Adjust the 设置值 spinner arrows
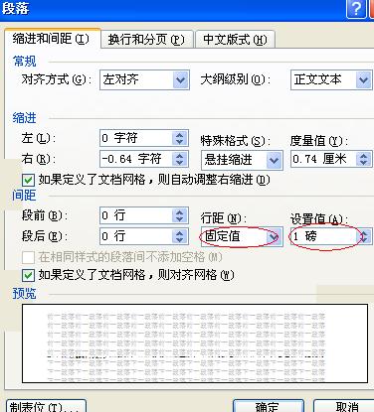This screenshot has width=374, height=412. pos(364,236)
